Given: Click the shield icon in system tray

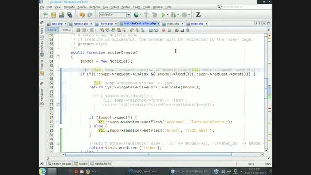Looking at the screenshot, I should coord(216,171).
